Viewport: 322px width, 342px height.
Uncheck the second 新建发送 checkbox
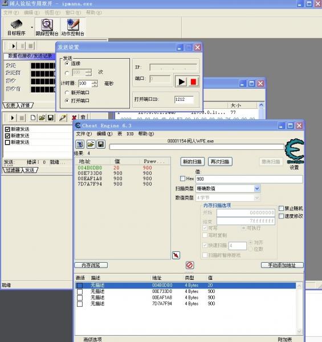pyautogui.click(x=7, y=136)
